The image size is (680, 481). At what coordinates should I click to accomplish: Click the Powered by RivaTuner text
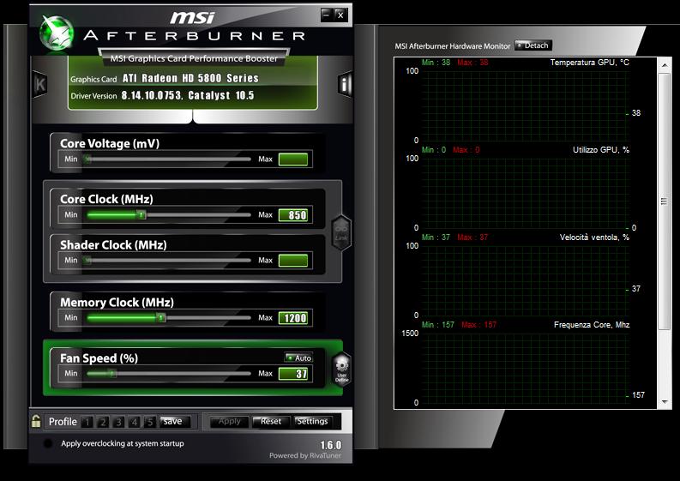[x=305, y=455]
